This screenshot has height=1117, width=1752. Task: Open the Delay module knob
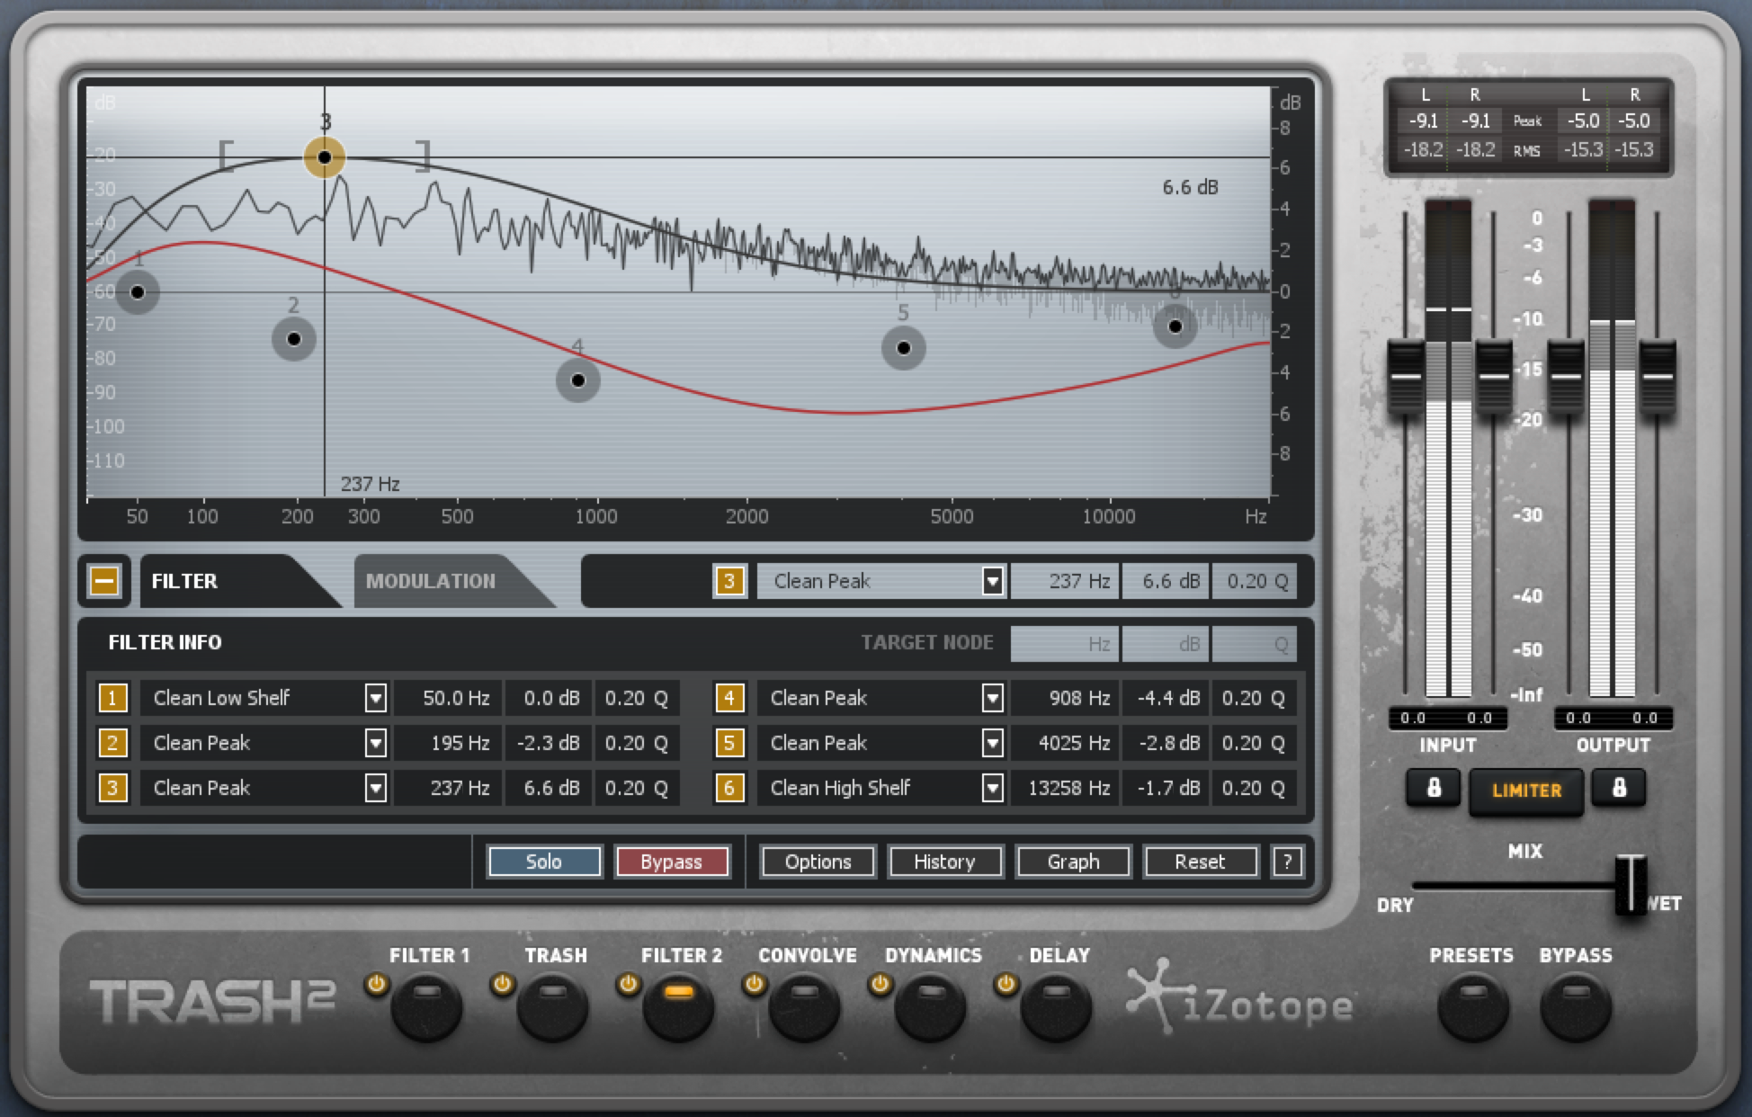coord(1056,1005)
